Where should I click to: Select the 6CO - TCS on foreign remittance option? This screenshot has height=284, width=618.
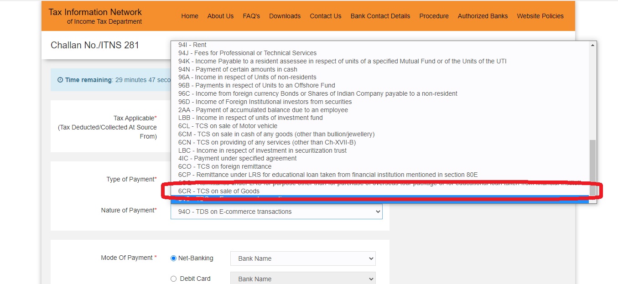225,166
